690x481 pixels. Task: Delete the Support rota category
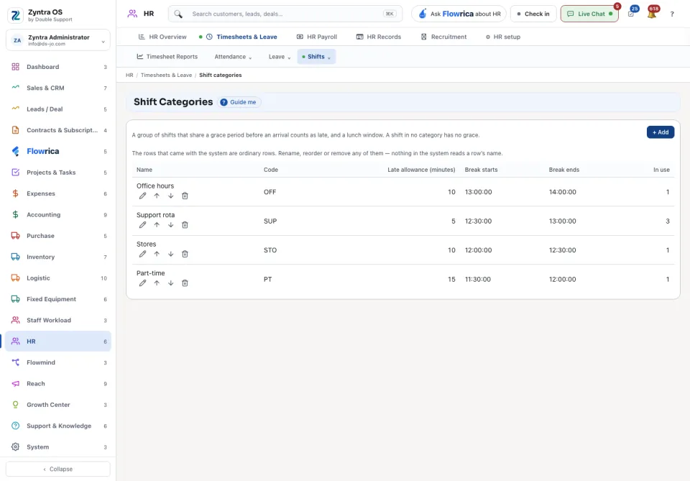click(185, 225)
